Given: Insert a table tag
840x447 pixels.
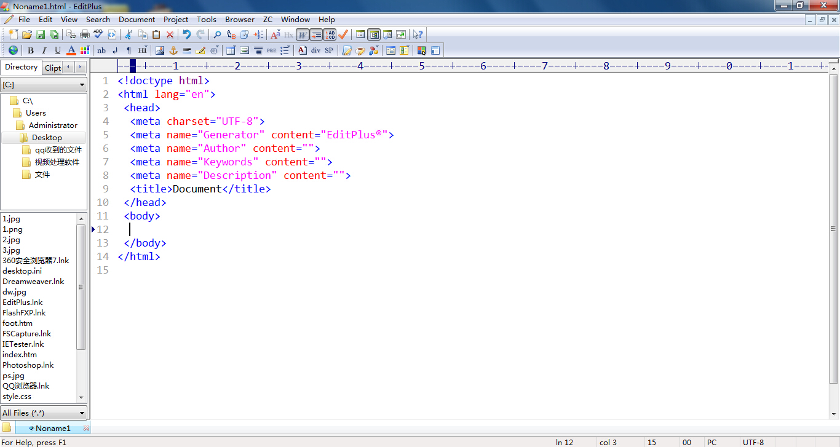Looking at the screenshot, I should tap(230, 50).
